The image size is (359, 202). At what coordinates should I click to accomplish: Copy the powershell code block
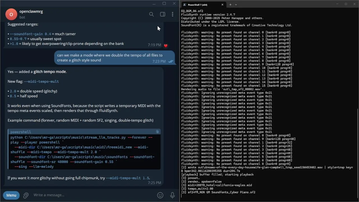click(157, 132)
